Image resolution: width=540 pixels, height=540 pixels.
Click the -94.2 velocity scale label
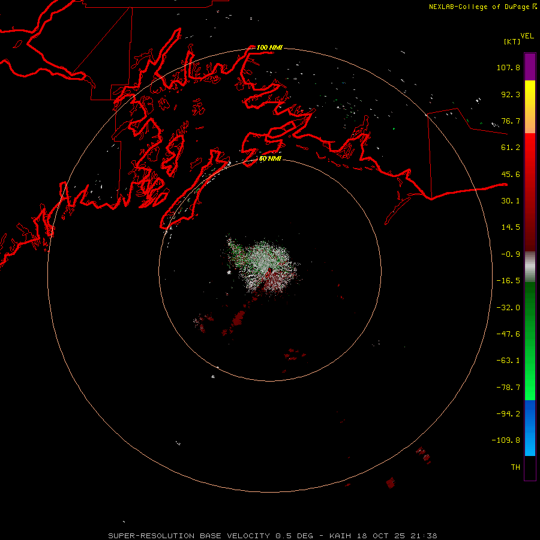pos(508,414)
